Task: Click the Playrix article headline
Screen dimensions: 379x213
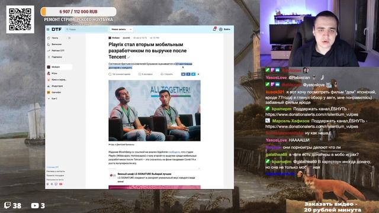Action: click(x=147, y=51)
